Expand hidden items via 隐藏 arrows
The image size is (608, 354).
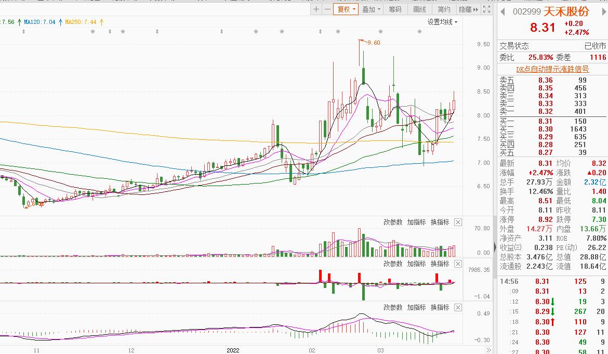468,9
